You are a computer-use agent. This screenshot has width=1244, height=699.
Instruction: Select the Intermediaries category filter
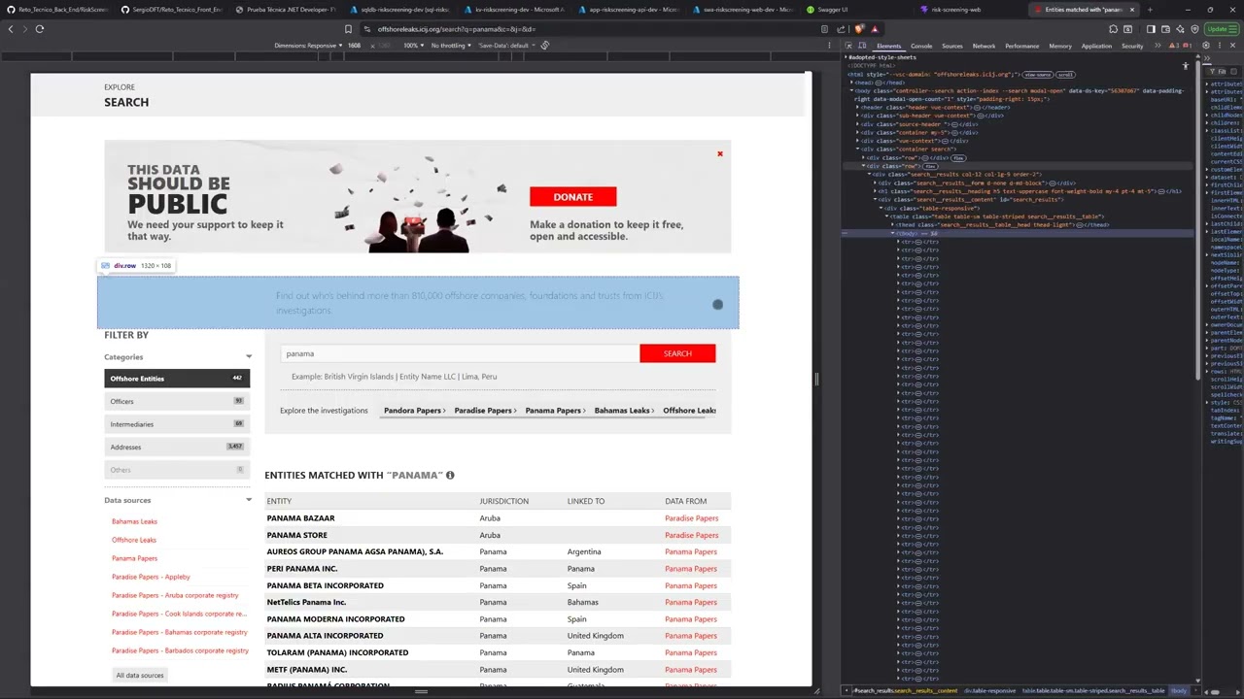pos(177,424)
